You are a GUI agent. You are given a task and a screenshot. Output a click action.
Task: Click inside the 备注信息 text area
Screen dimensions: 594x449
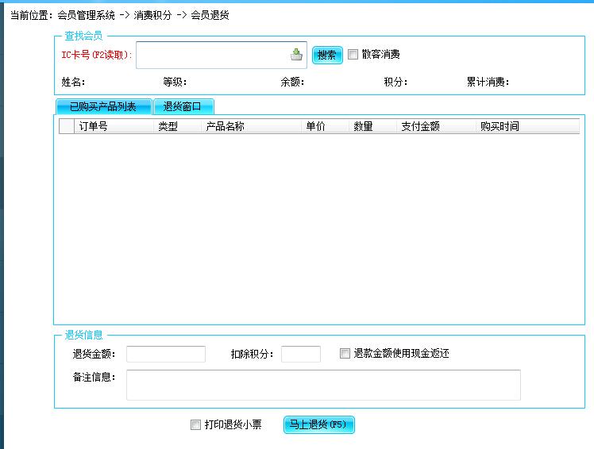[322, 385]
